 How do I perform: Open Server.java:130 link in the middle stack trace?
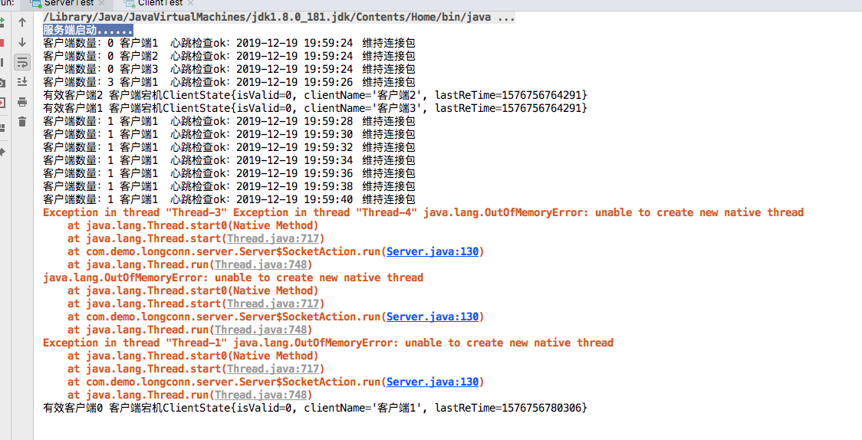[432, 317]
